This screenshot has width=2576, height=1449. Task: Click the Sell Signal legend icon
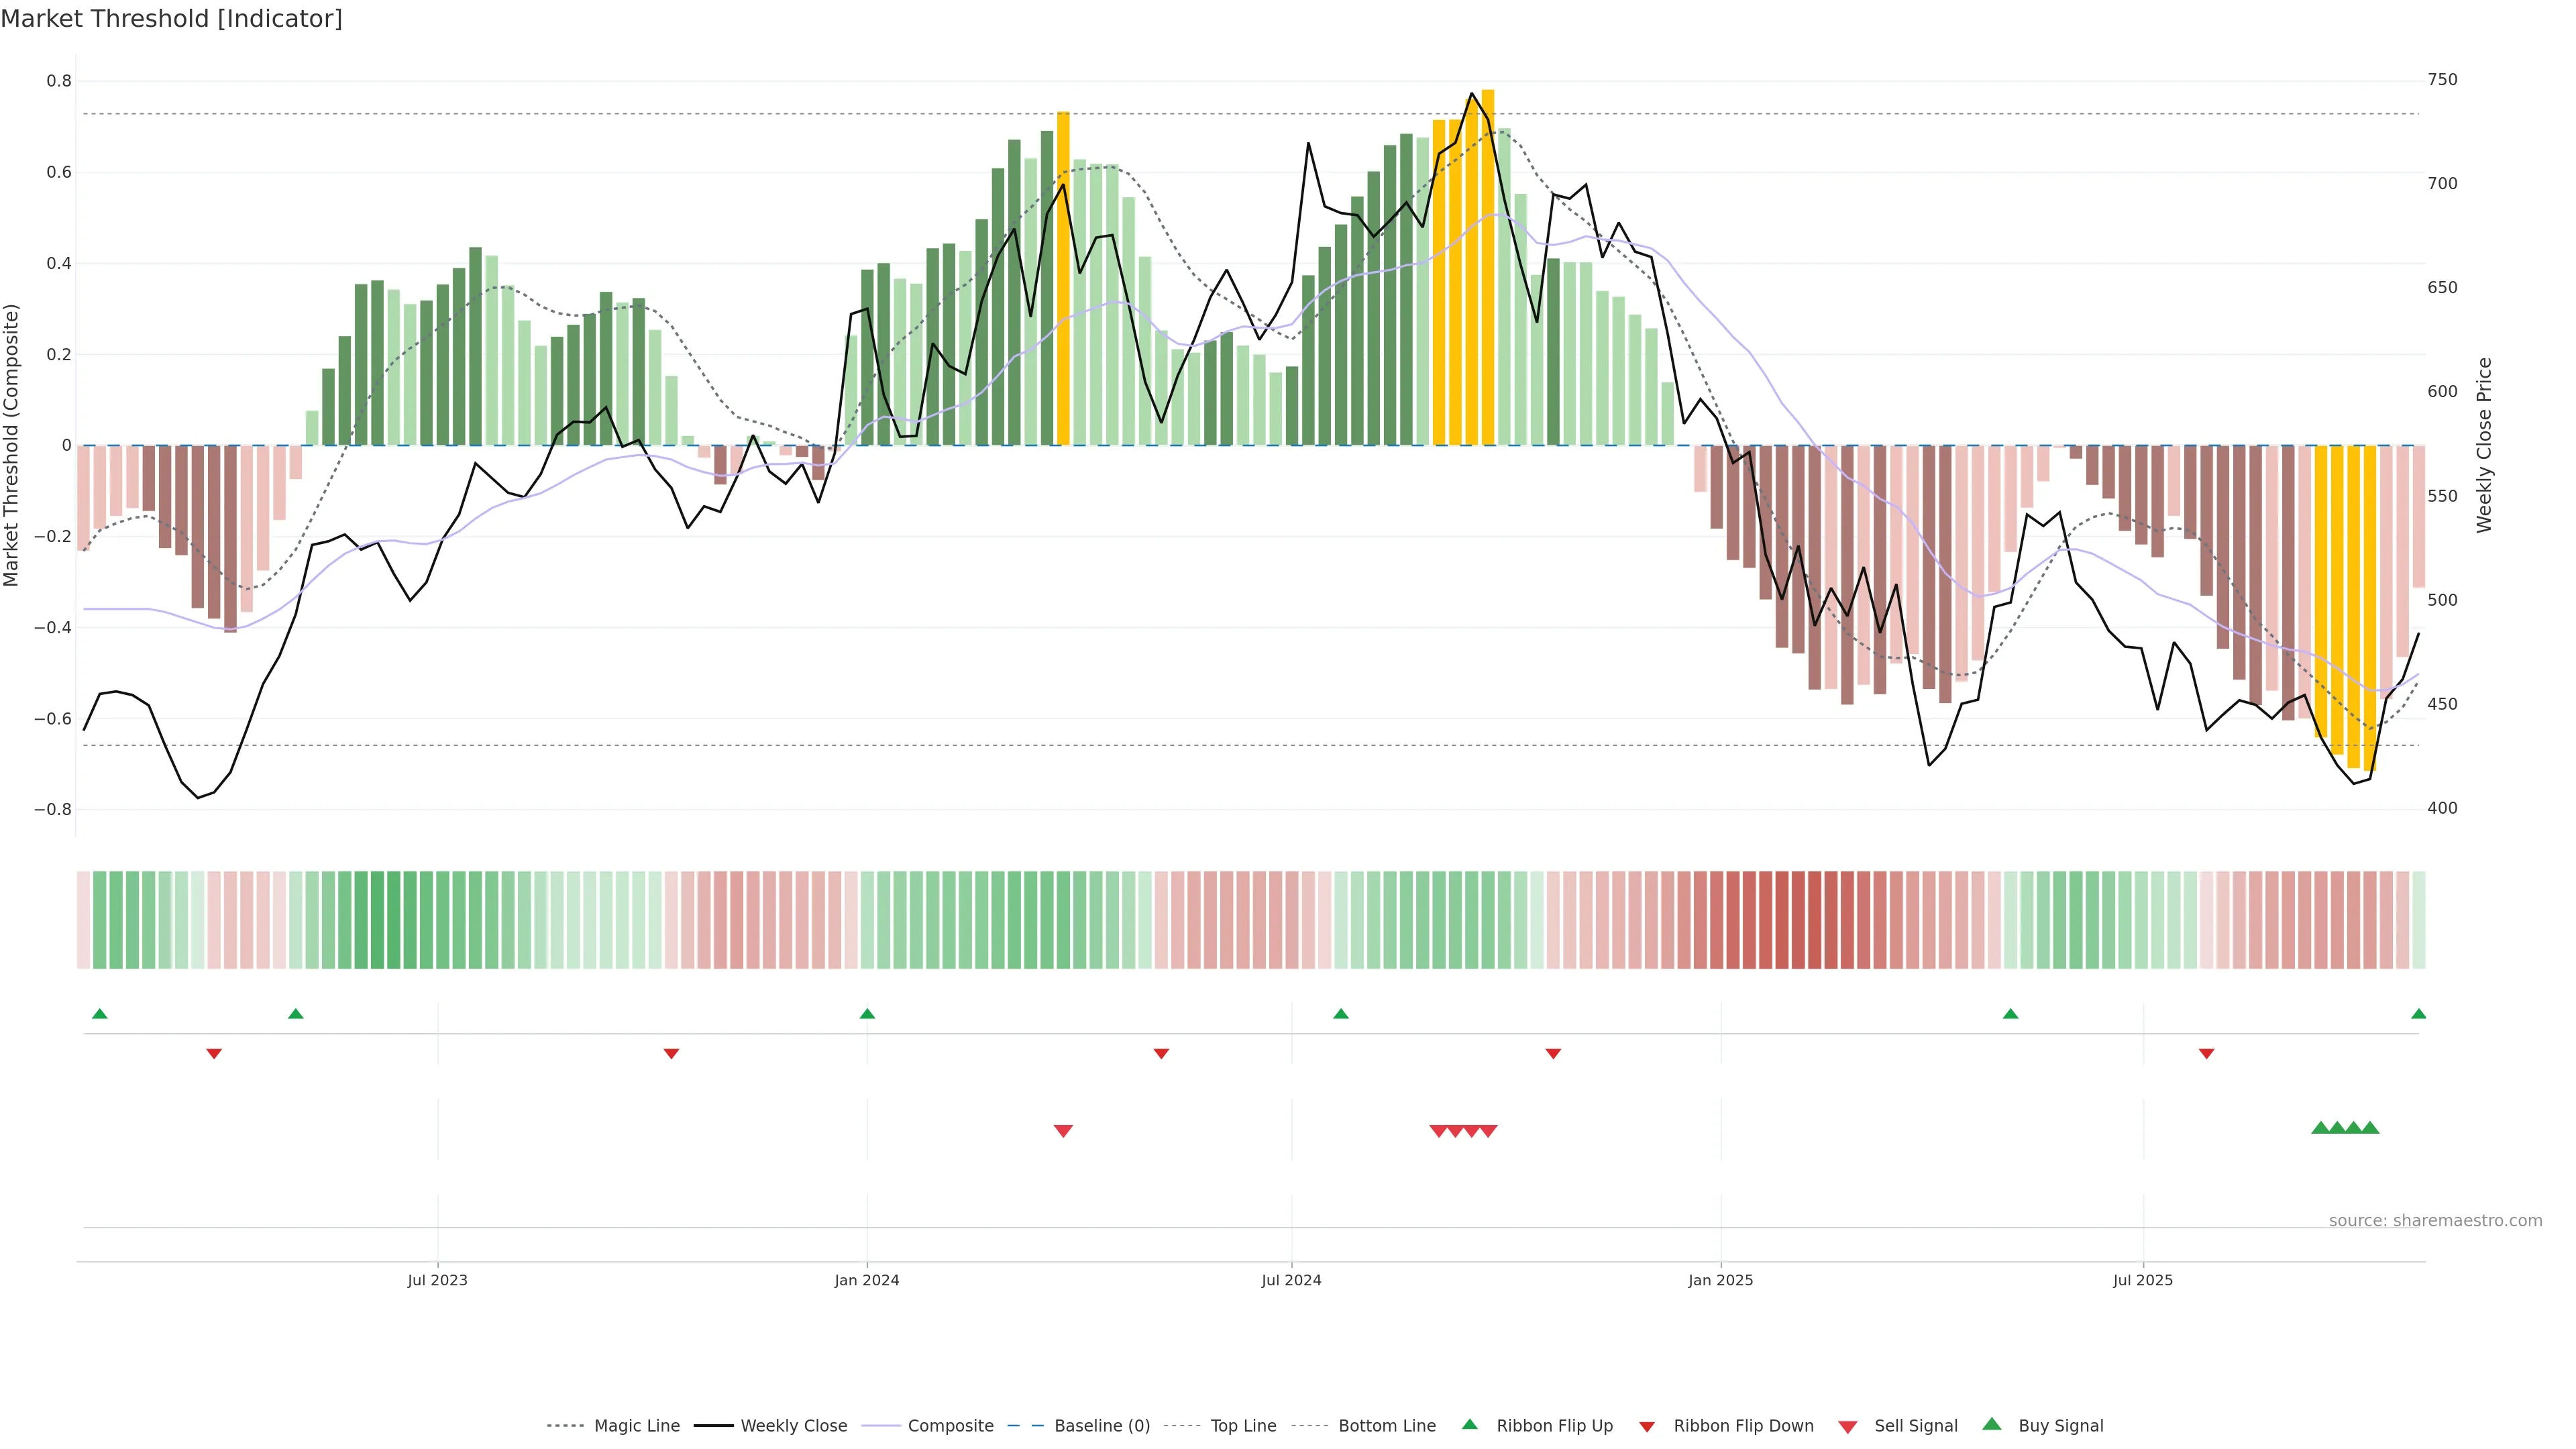point(1848,1427)
